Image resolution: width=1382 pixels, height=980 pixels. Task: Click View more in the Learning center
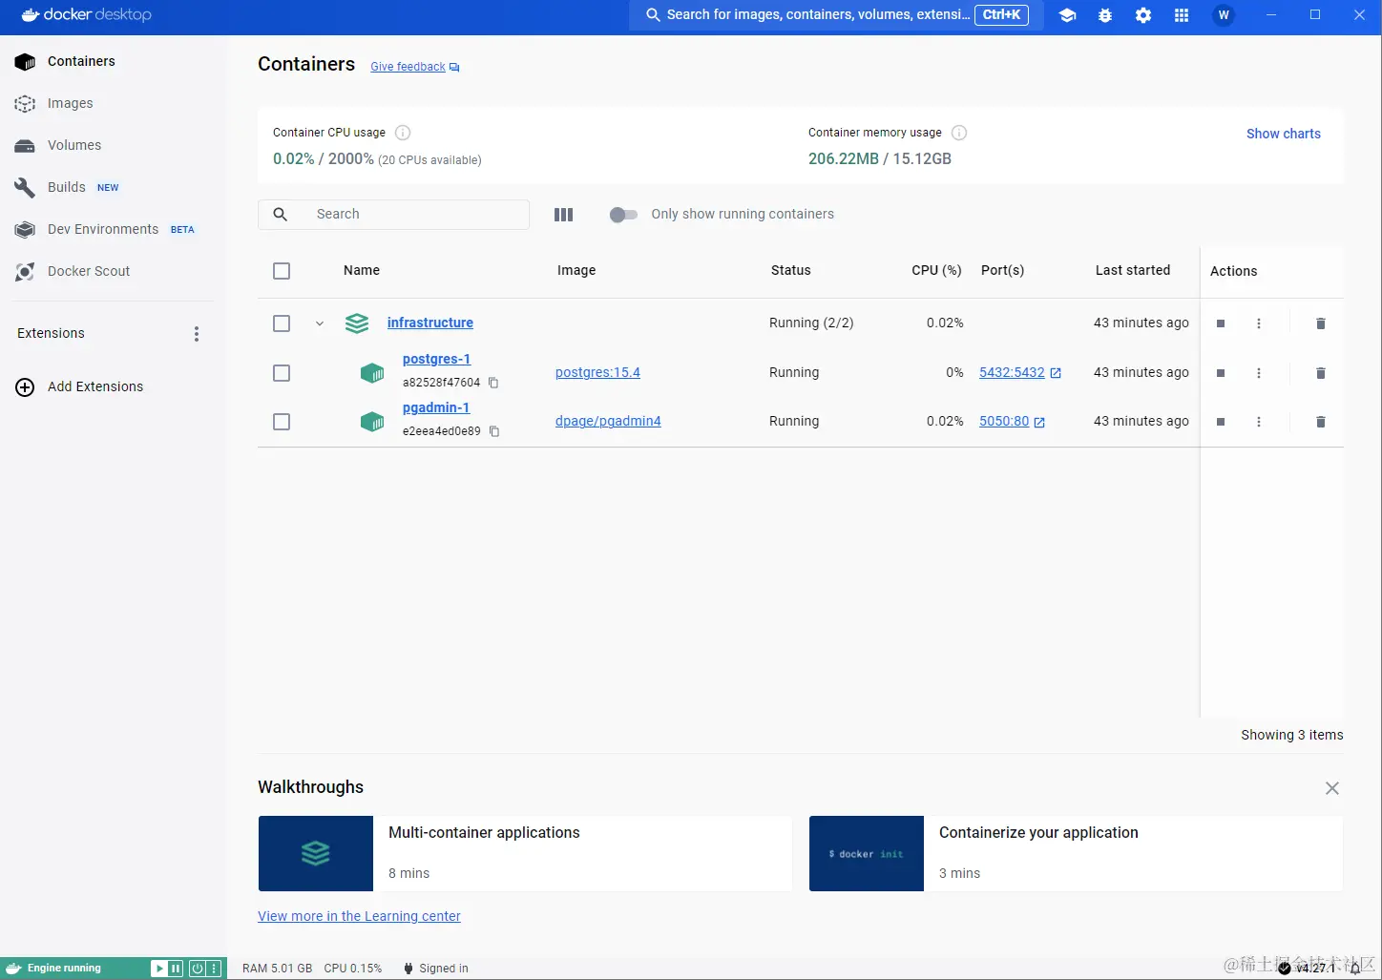[359, 917]
